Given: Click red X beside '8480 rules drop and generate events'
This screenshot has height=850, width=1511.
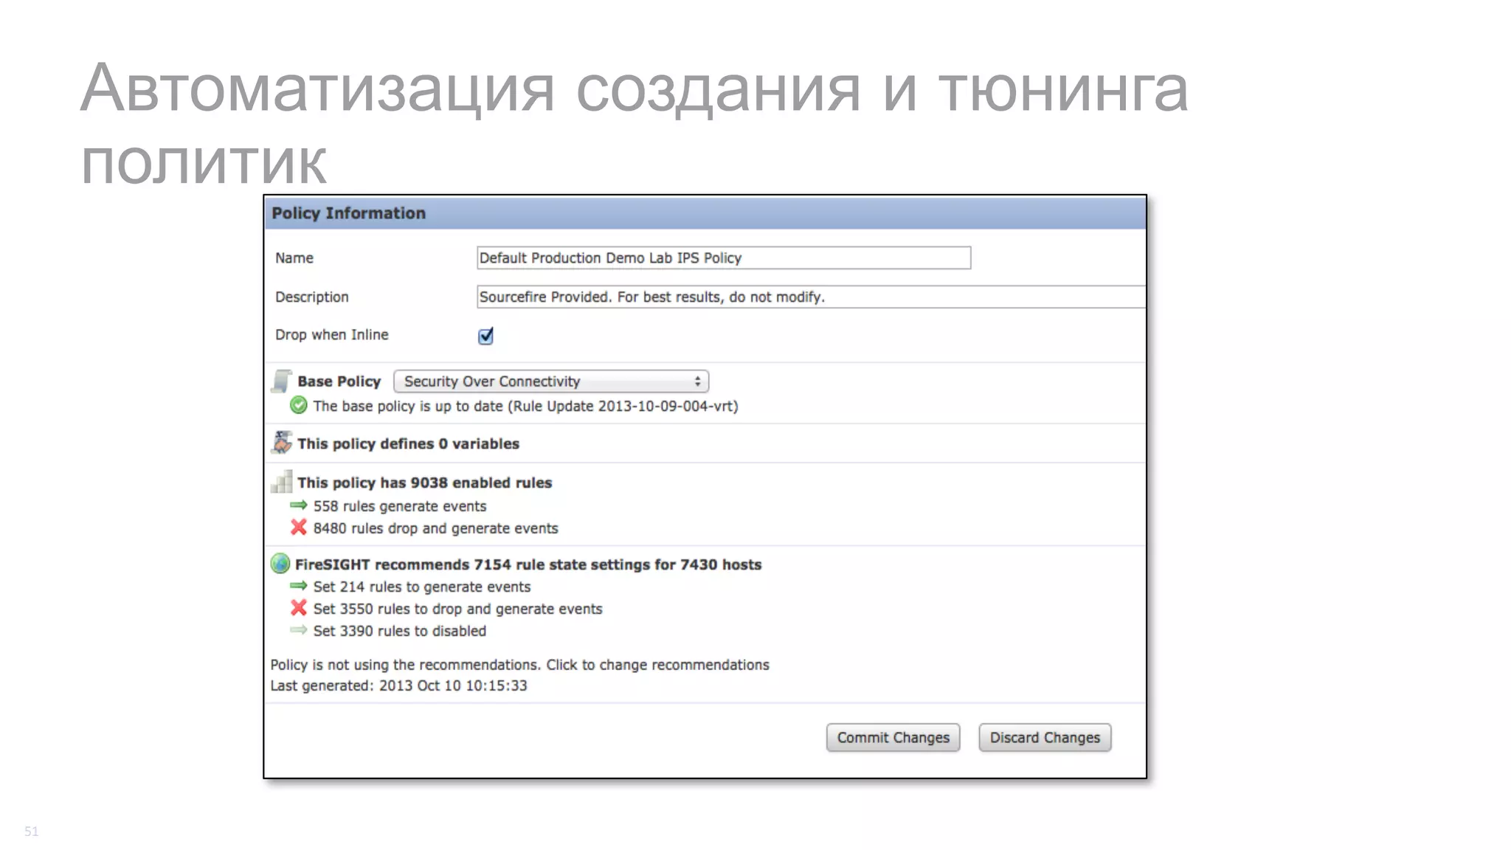Looking at the screenshot, I should (x=299, y=528).
